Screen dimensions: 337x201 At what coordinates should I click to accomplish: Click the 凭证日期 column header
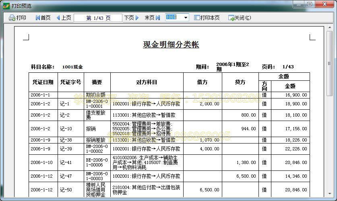point(43,82)
